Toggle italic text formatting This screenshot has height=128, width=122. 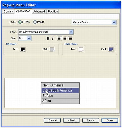point(53,38)
